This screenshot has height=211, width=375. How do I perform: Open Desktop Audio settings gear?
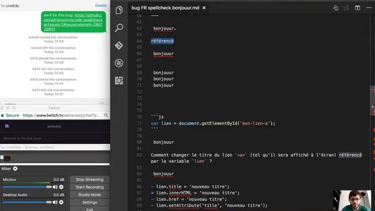pyautogui.click(x=62, y=202)
